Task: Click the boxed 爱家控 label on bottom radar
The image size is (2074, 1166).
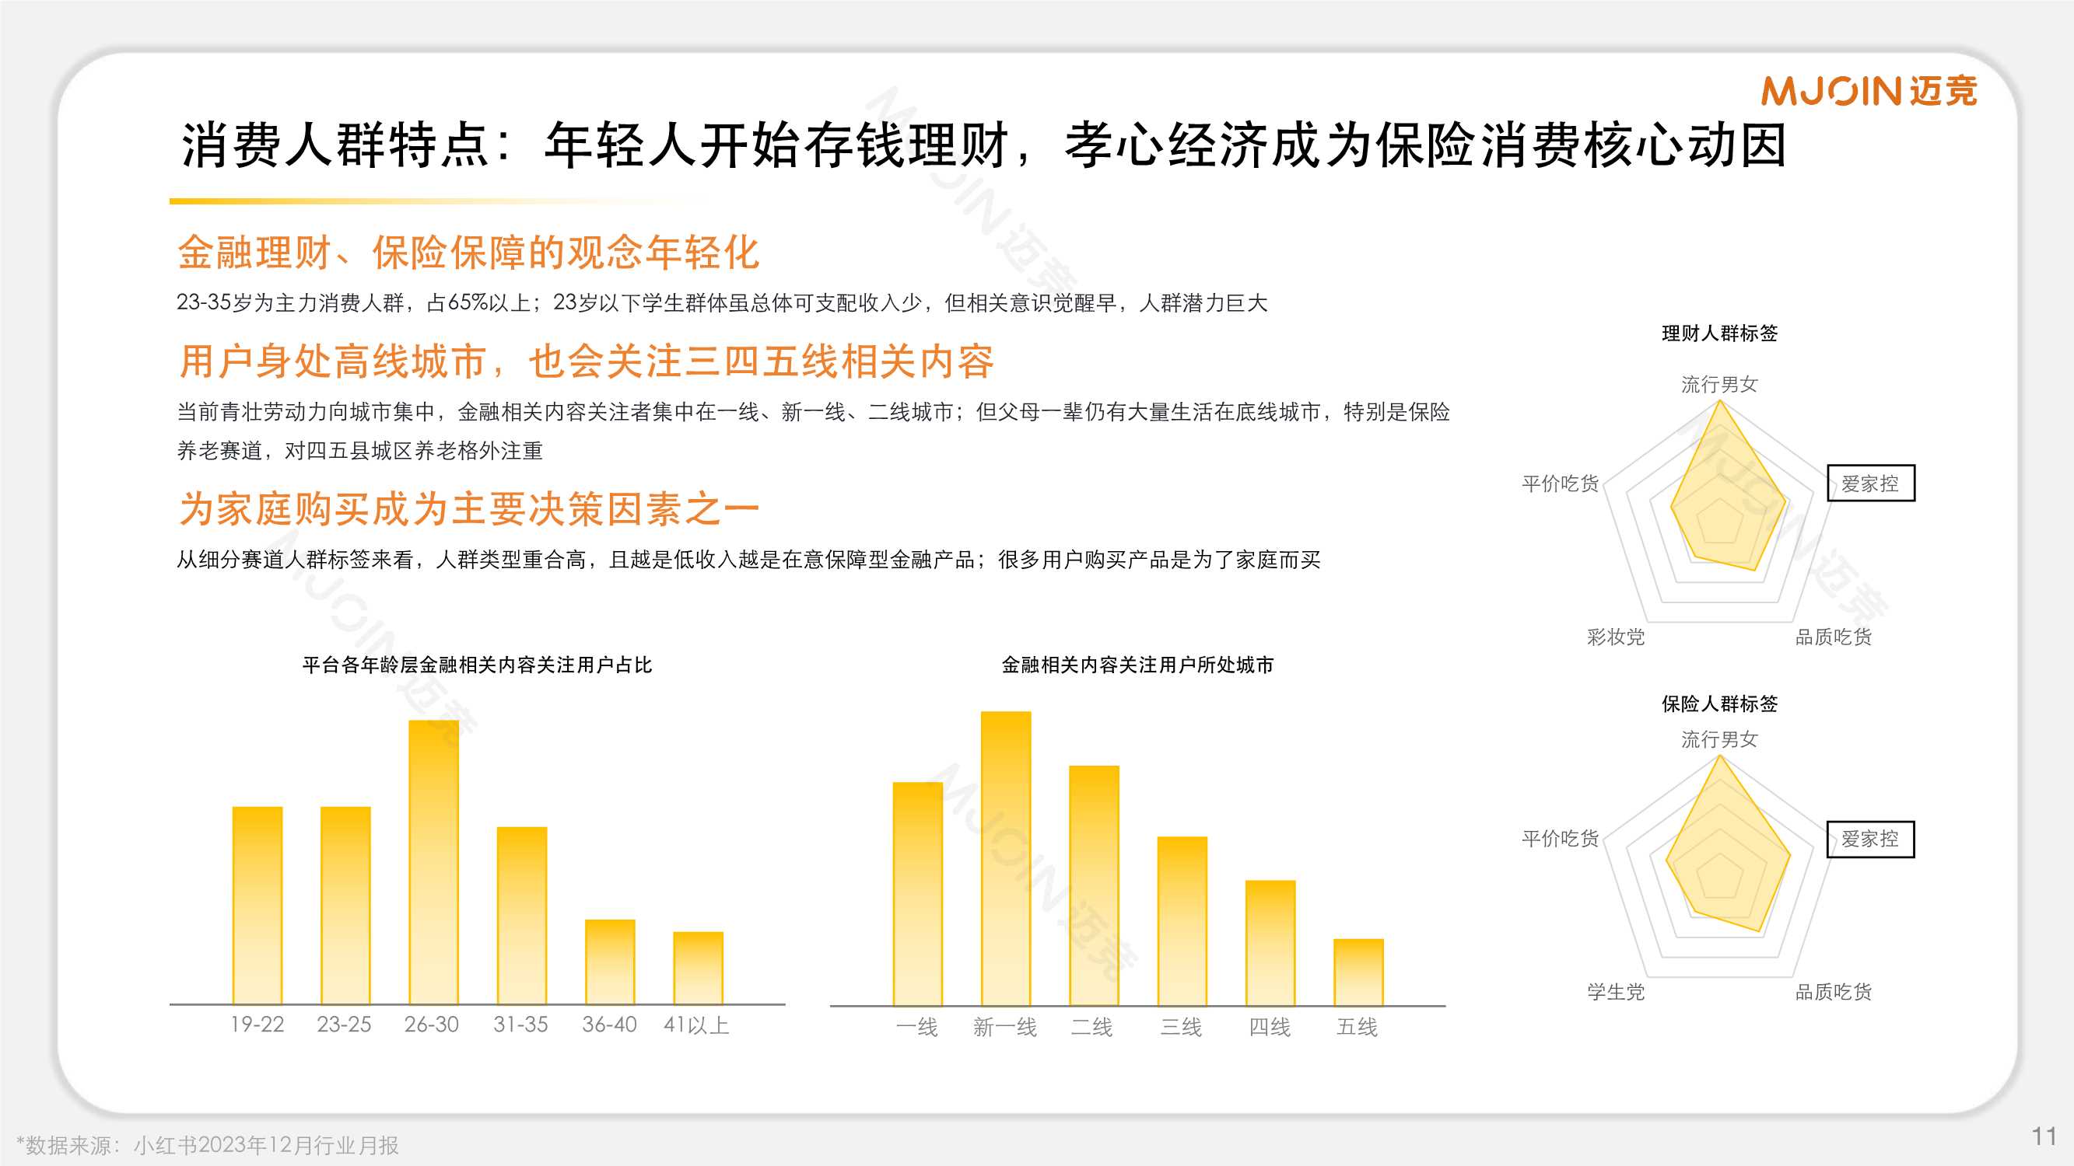Action: 1873,838
